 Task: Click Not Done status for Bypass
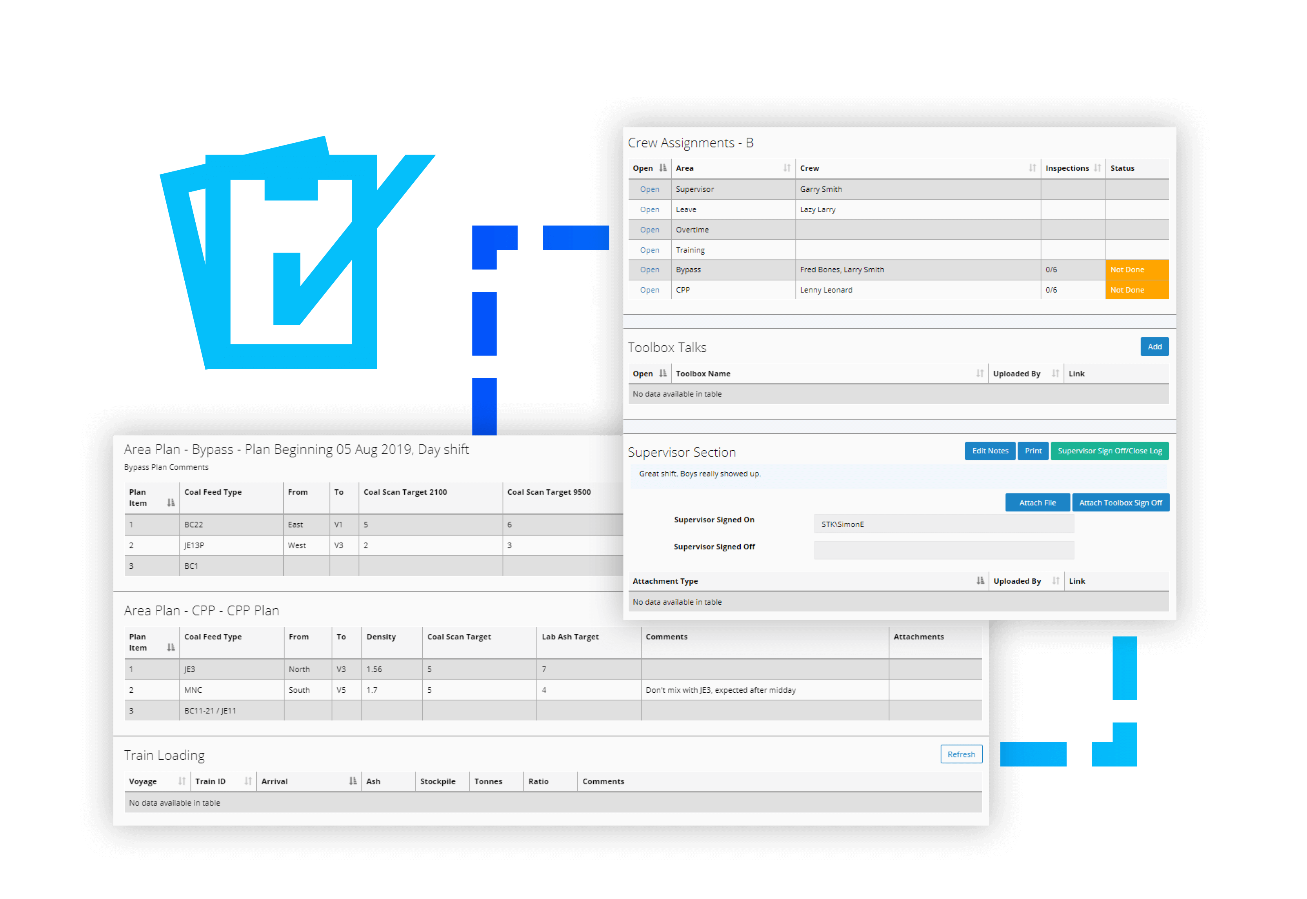click(x=1137, y=270)
